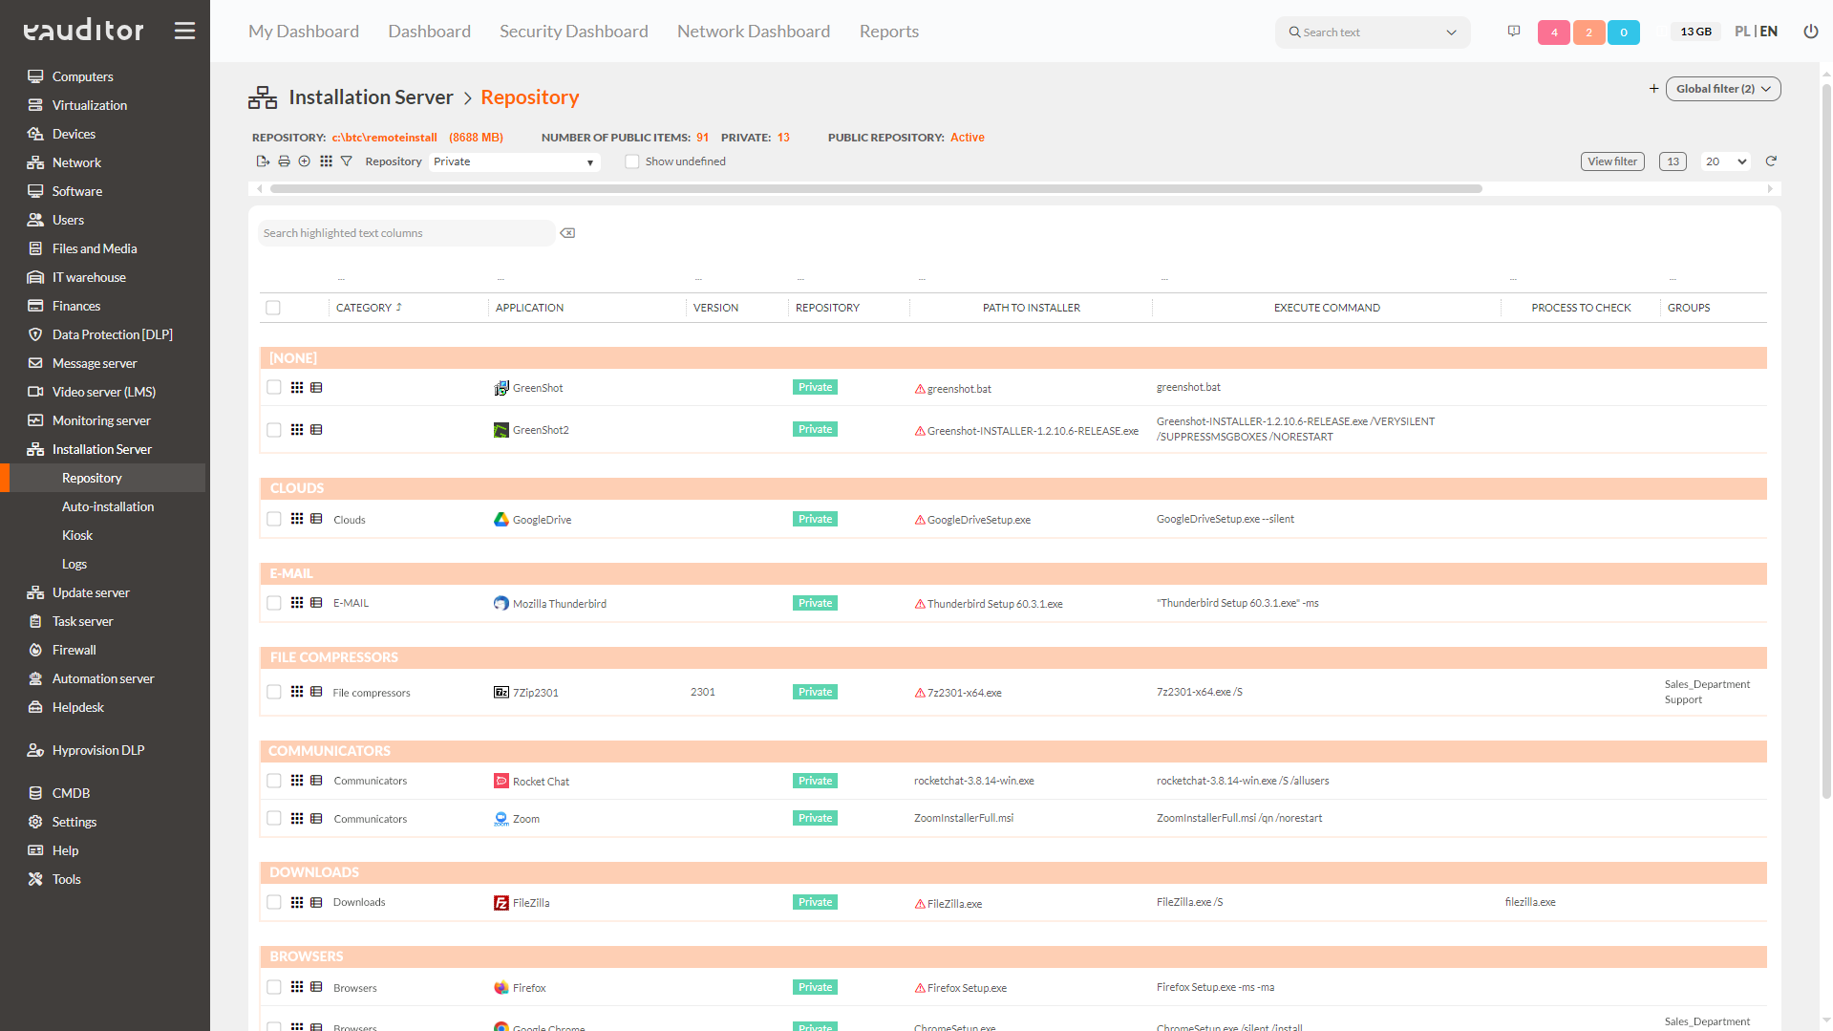This screenshot has width=1833, height=1031.
Task: Check the 7Zip2301 row checkbox
Action: click(274, 692)
